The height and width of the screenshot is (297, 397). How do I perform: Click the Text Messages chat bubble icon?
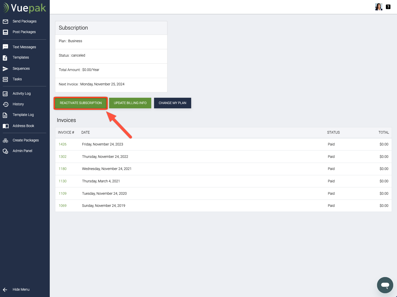(x=6, y=46)
